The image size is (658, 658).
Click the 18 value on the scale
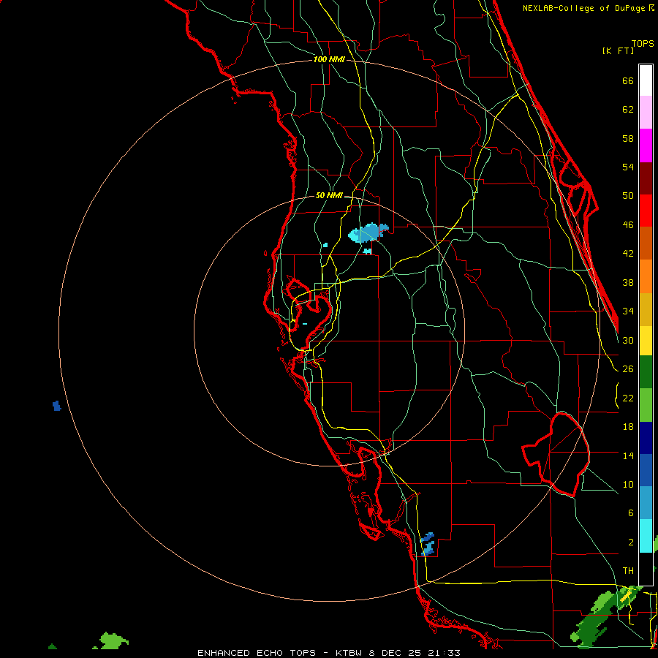[628, 427]
